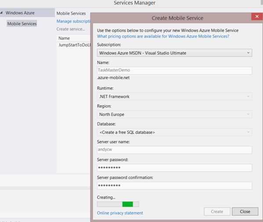
Task: Open the Online privacy statement link
Action: coord(120,213)
